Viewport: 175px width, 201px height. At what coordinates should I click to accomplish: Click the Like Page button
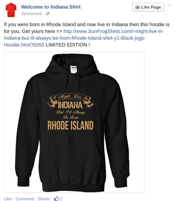[148, 7]
